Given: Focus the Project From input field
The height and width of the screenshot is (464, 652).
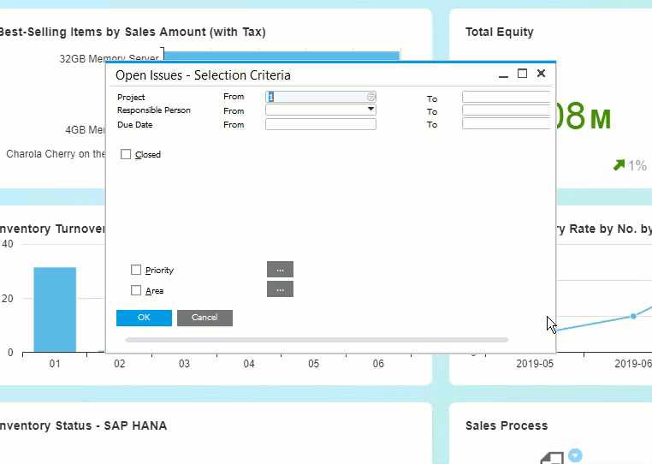Looking at the screenshot, I should [321, 97].
